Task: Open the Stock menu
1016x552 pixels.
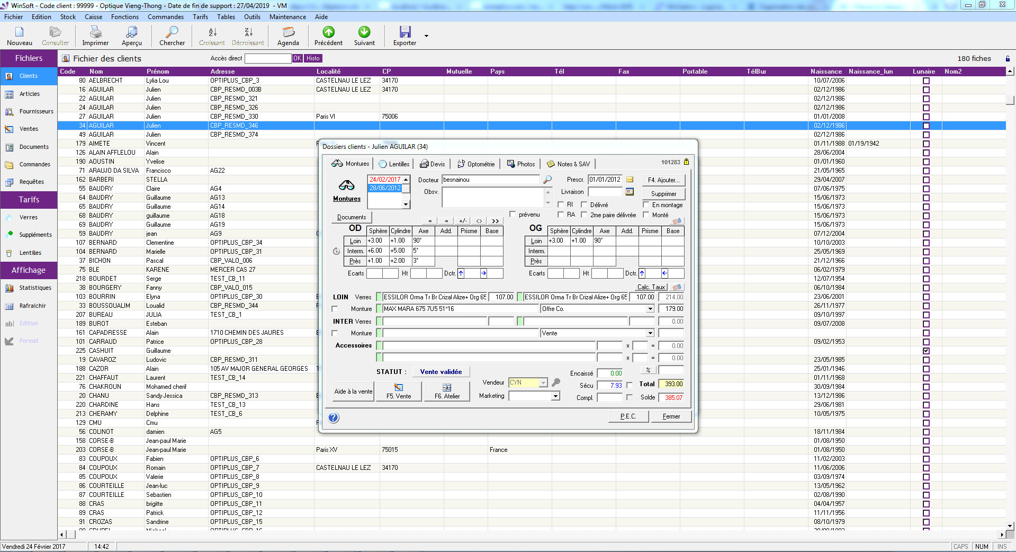Action: click(68, 17)
